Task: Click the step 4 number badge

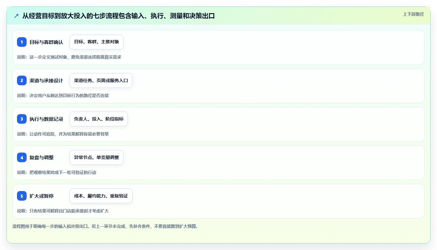Action: pyautogui.click(x=22, y=157)
